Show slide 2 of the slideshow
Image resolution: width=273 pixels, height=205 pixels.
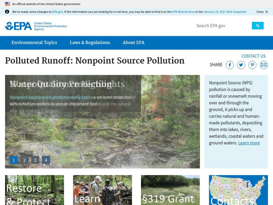click(24, 160)
